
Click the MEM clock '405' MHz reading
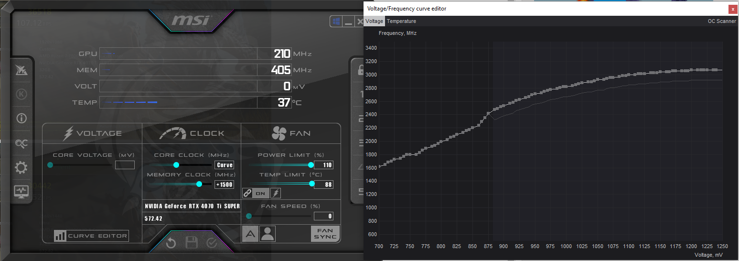tap(281, 70)
